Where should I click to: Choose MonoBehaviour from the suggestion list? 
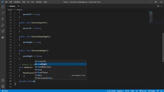(60, 67)
